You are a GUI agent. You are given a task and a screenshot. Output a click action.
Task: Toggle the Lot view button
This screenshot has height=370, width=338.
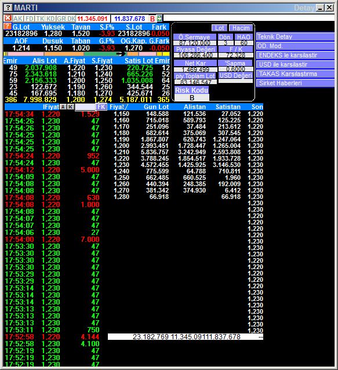(x=219, y=28)
